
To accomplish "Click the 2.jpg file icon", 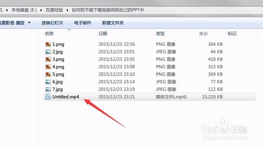I will pyautogui.click(x=48, y=52).
